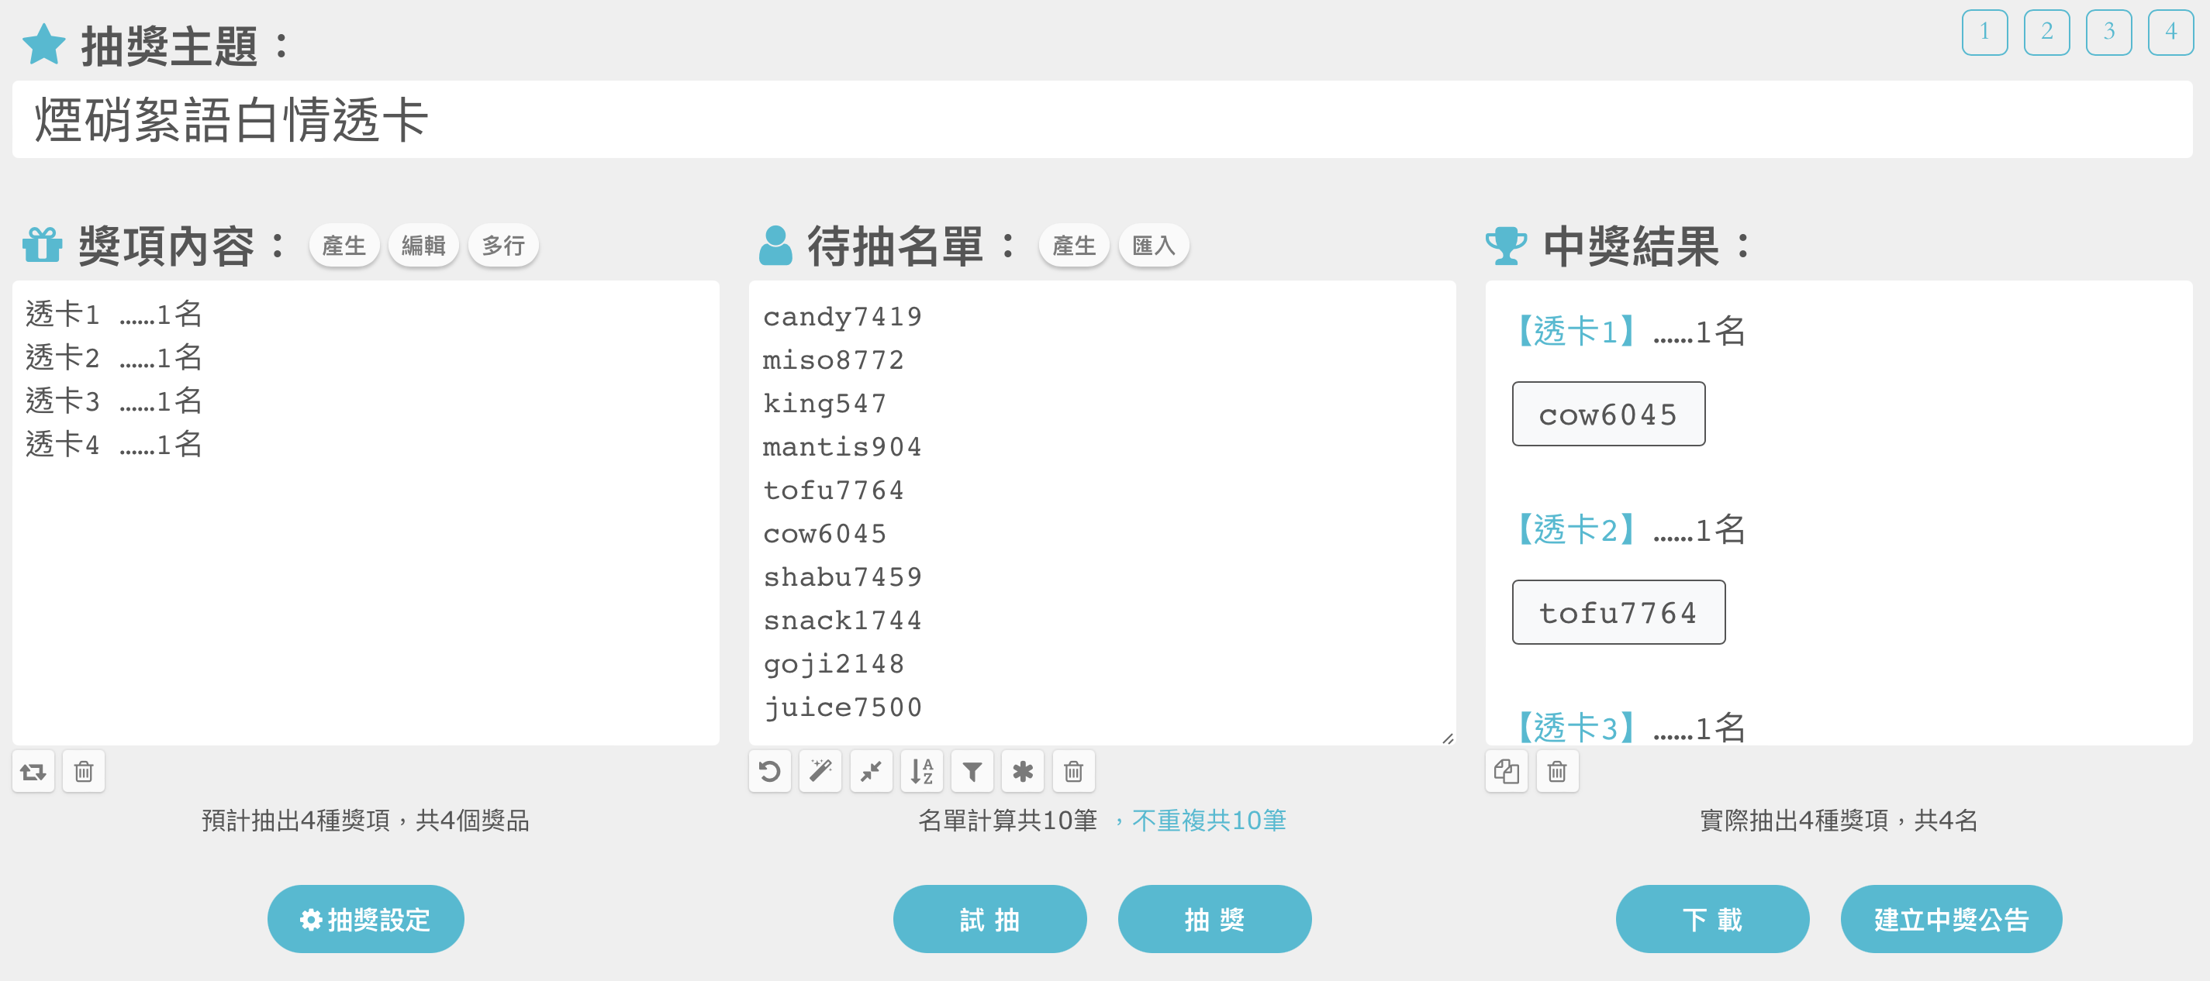Click 產生 next to 待抽名單
This screenshot has width=2210, height=981.
pos(1074,246)
